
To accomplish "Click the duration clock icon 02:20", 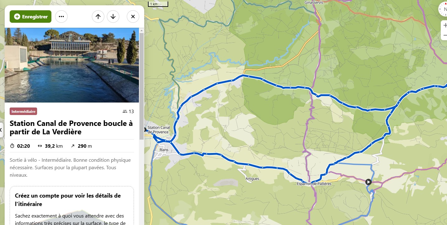I will click(x=12, y=146).
